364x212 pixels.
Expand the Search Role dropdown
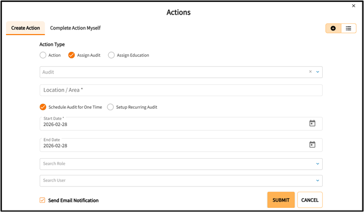click(318, 164)
